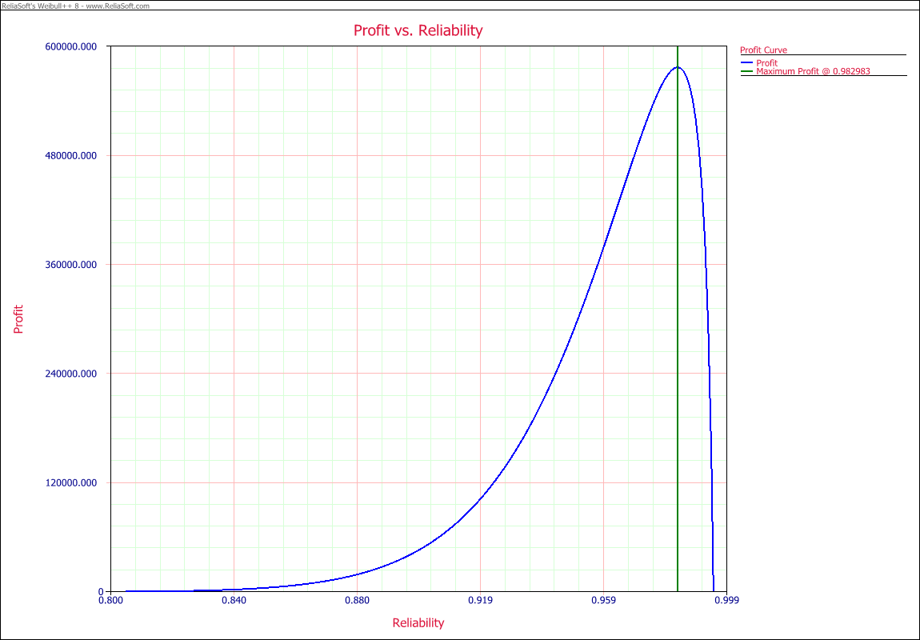Viewport: 920px width, 640px height.
Task: Click the 0.880 x-axis tick label
Action: [x=357, y=600]
